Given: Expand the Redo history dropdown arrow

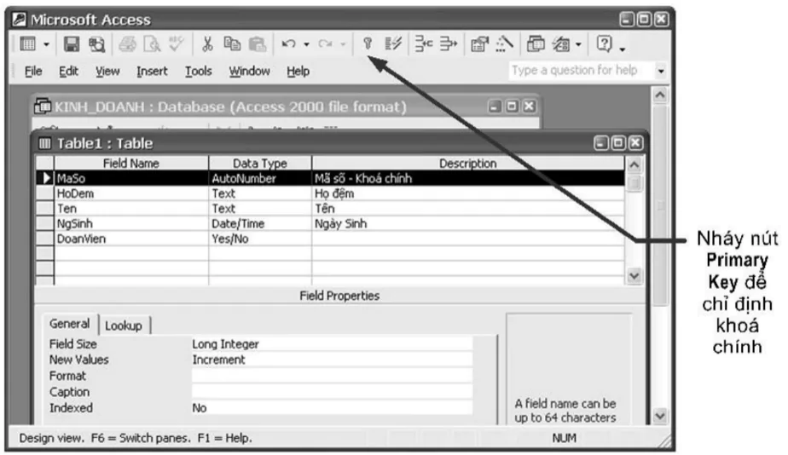Looking at the screenshot, I should click(343, 44).
